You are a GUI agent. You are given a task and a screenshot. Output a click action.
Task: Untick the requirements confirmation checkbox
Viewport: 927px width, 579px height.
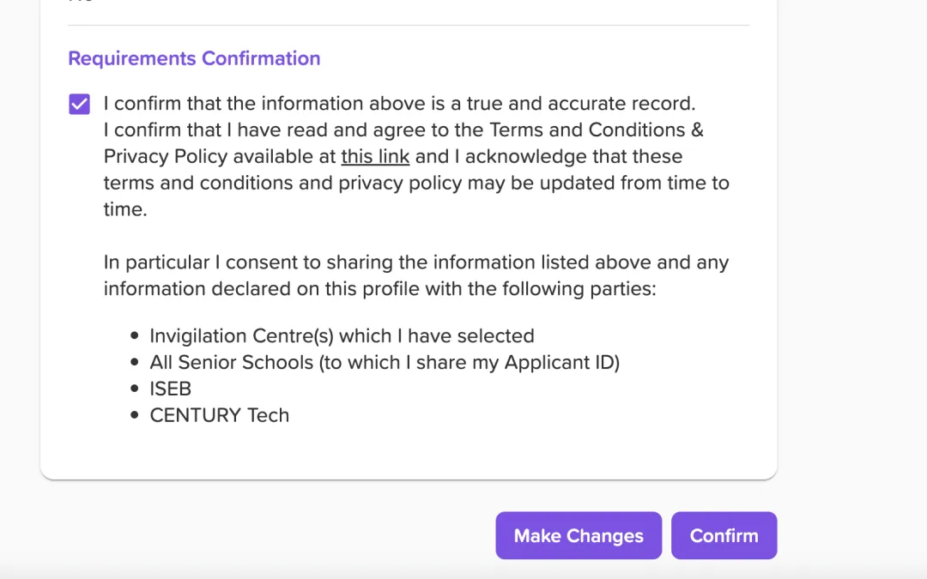tap(79, 105)
